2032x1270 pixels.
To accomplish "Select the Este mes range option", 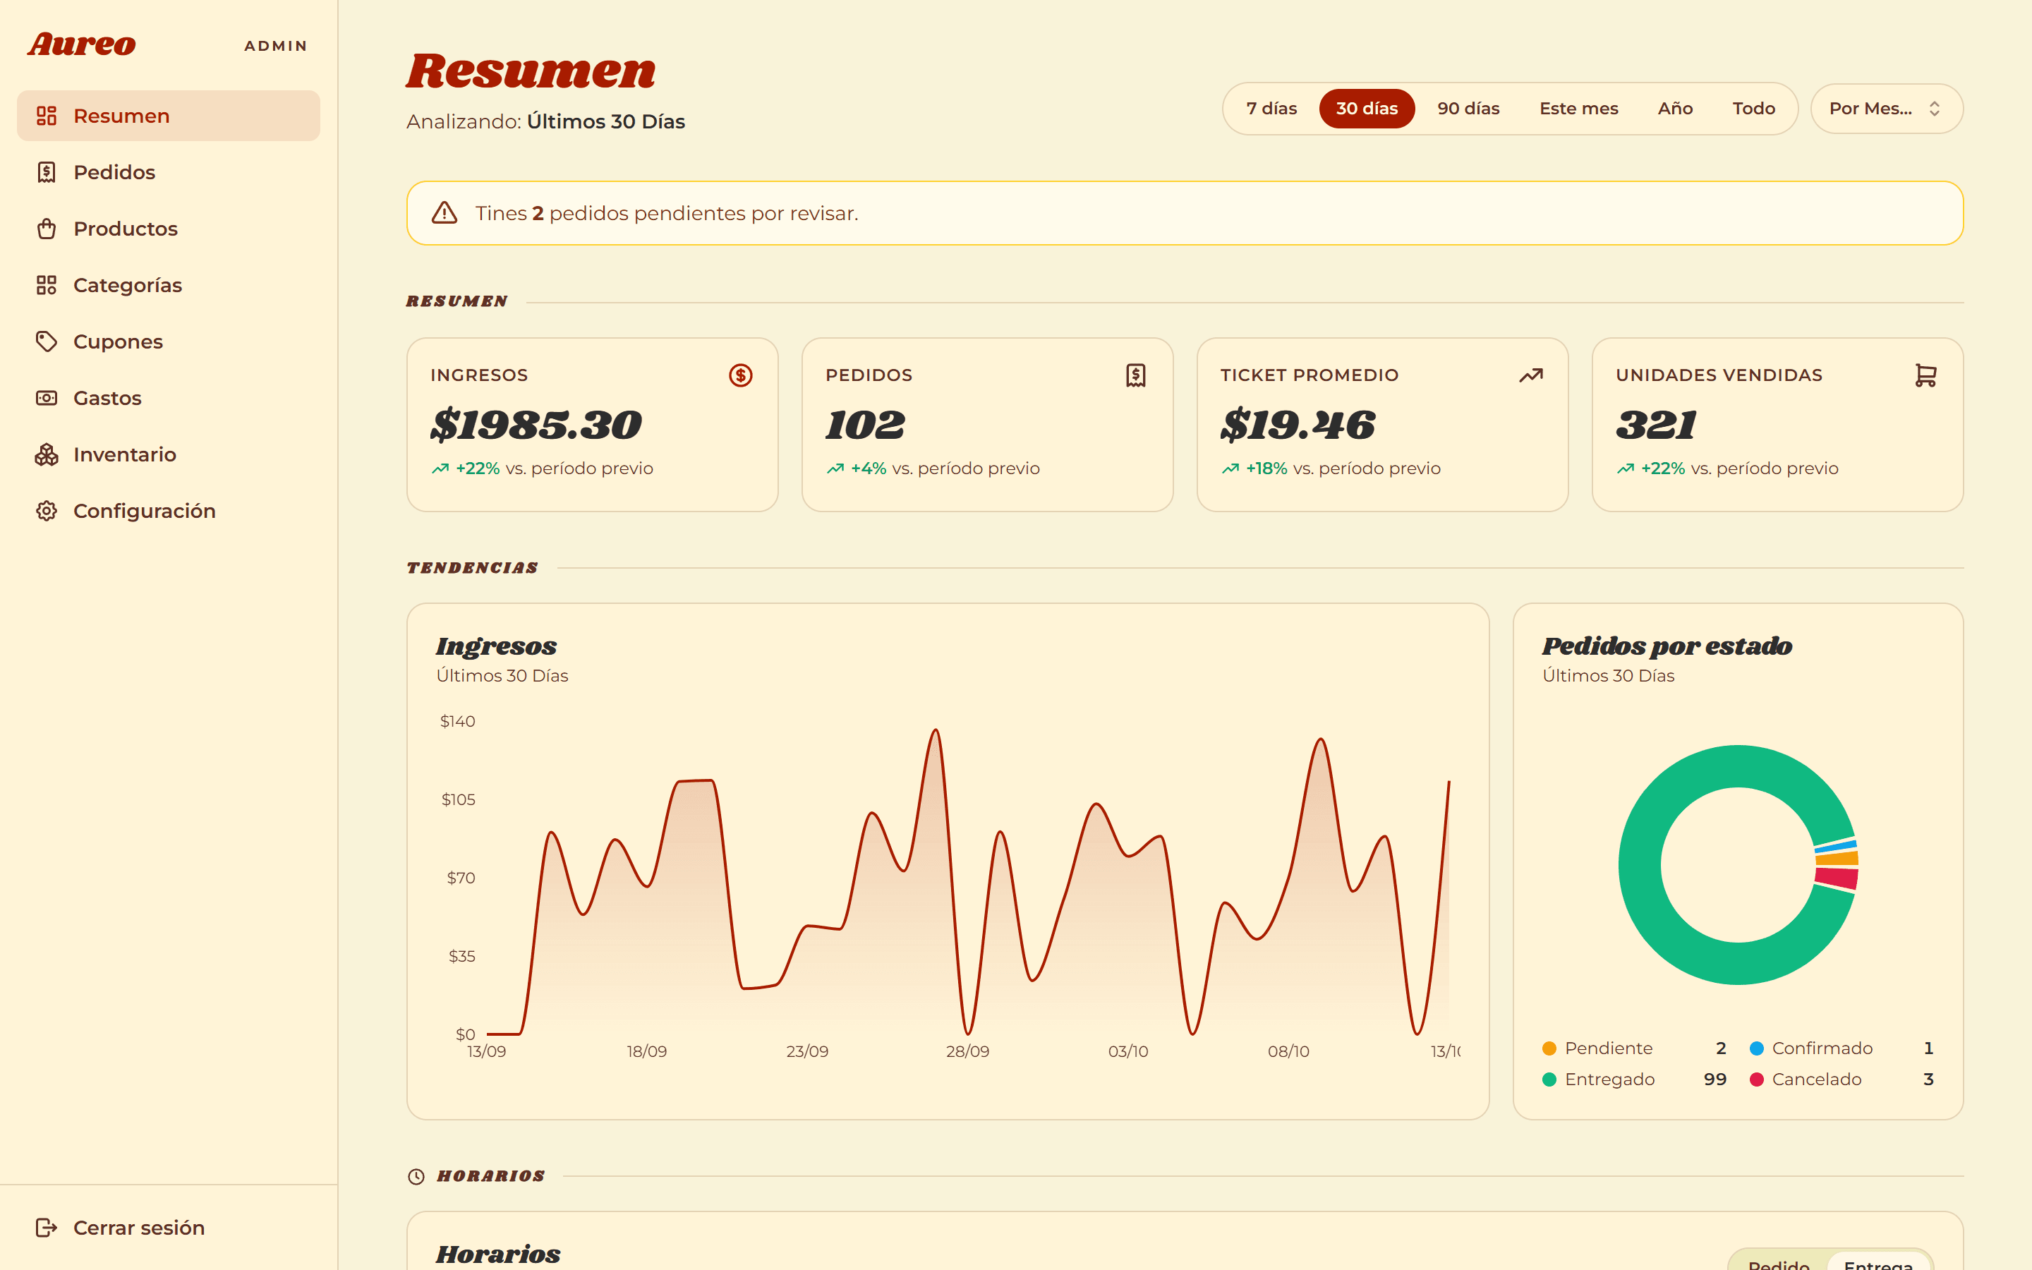I will pyautogui.click(x=1578, y=109).
